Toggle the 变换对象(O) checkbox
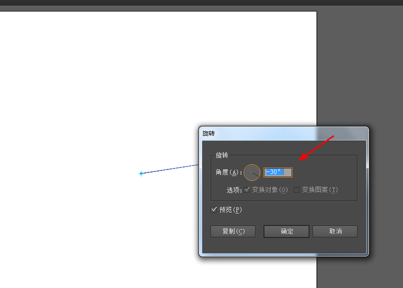Screen dimensions: 403x288 pos(246,190)
